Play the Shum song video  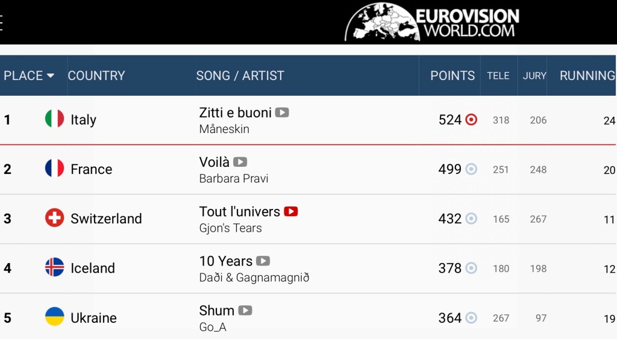pyautogui.click(x=245, y=311)
